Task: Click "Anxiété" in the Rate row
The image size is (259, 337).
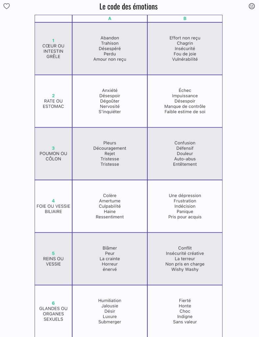Action: coord(110,91)
